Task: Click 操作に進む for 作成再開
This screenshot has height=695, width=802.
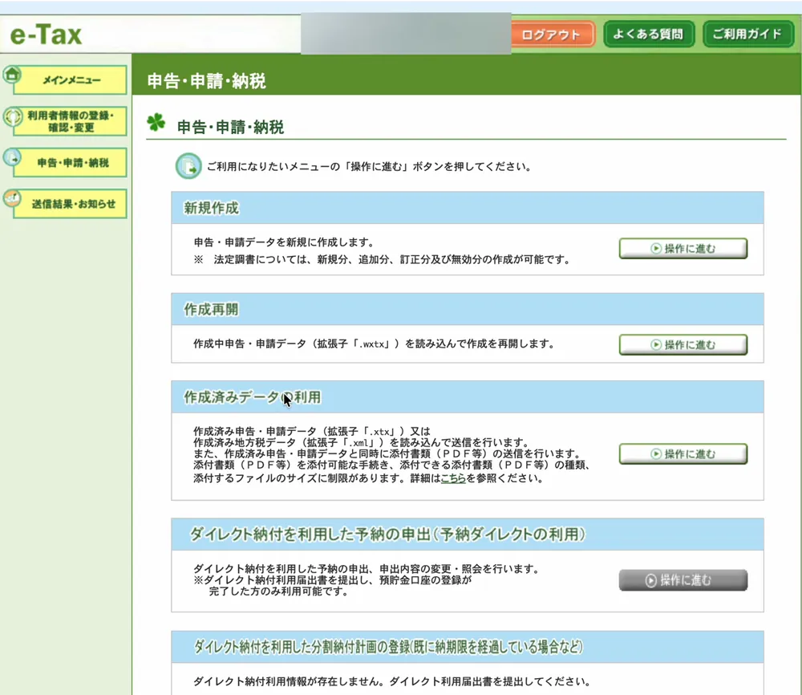Action: click(683, 344)
